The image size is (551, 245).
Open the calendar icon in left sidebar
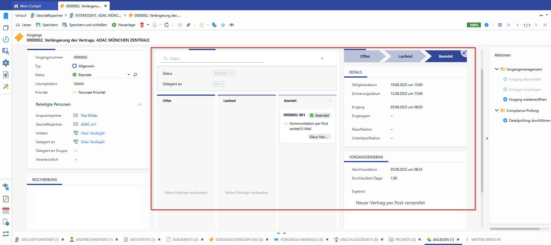click(6, 210)
